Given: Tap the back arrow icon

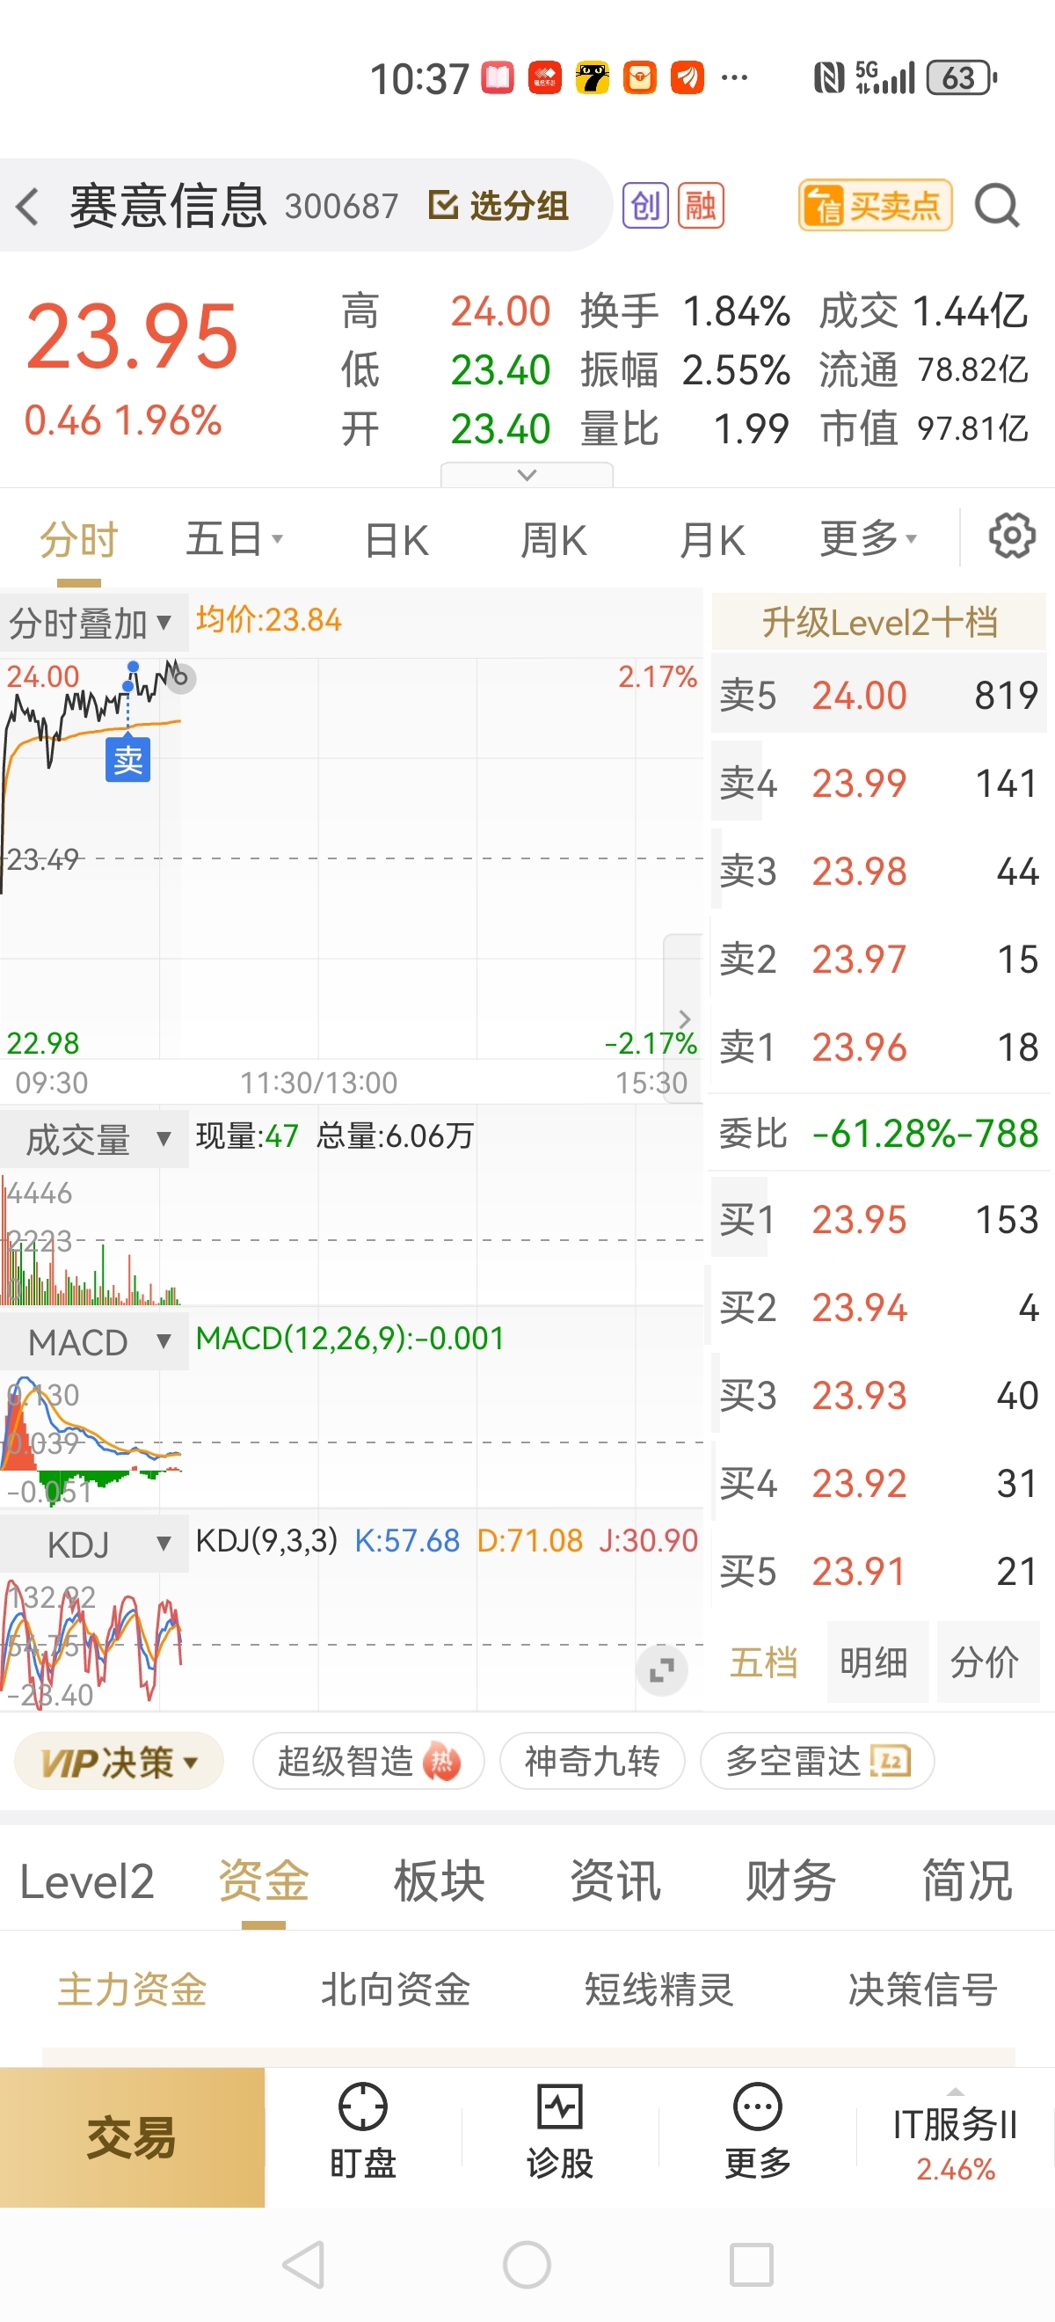Looking at the screenshot, I should [x=28, y=207].
